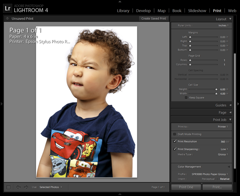Click filmstrip reveal arrow at bottom edge
The image size is (240, 196).
pos(120,194)
